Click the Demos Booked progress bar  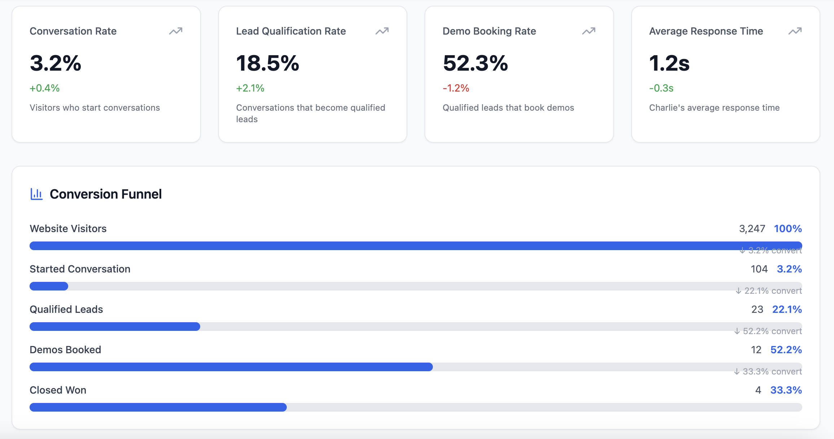[x=416, y=367]
